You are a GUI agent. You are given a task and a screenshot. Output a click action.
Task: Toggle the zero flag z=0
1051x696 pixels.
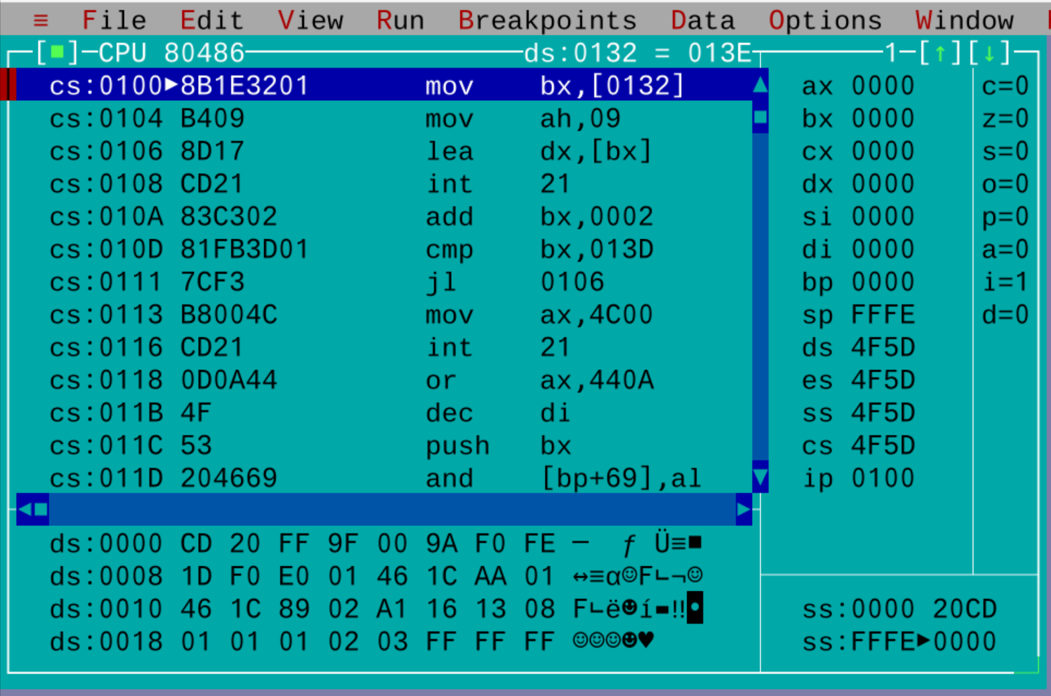pyautogui.click(x=1005, y=118)
